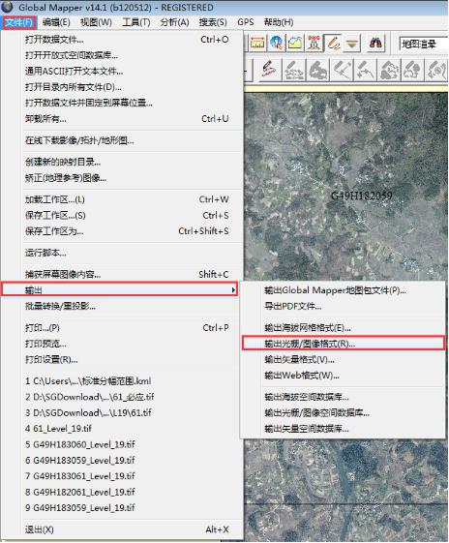Click the G49H182059 map tile label

(362, 196)
